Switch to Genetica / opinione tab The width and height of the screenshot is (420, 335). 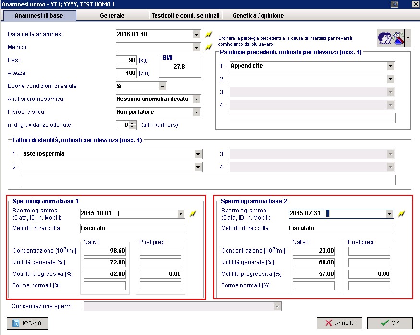click(258, 16)
